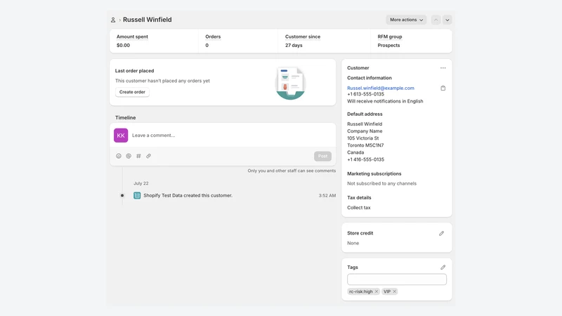562x316 pixels.
Task: Click the customers breadcrumb person icon
Action: tap(113, 20)
